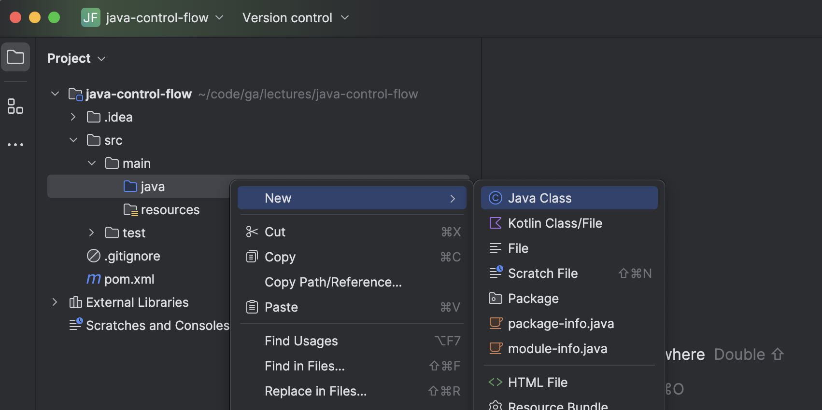The width and height of the screenshot is (822, 410).
Task: Click the Paste clipboard icon
Action: coord(252,307)
